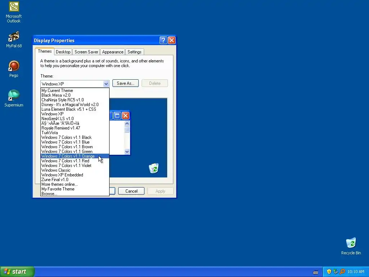Choose Black Mesa v2.0 theme
This screenshot has height=277, width=369.
[x=75, y=95]
